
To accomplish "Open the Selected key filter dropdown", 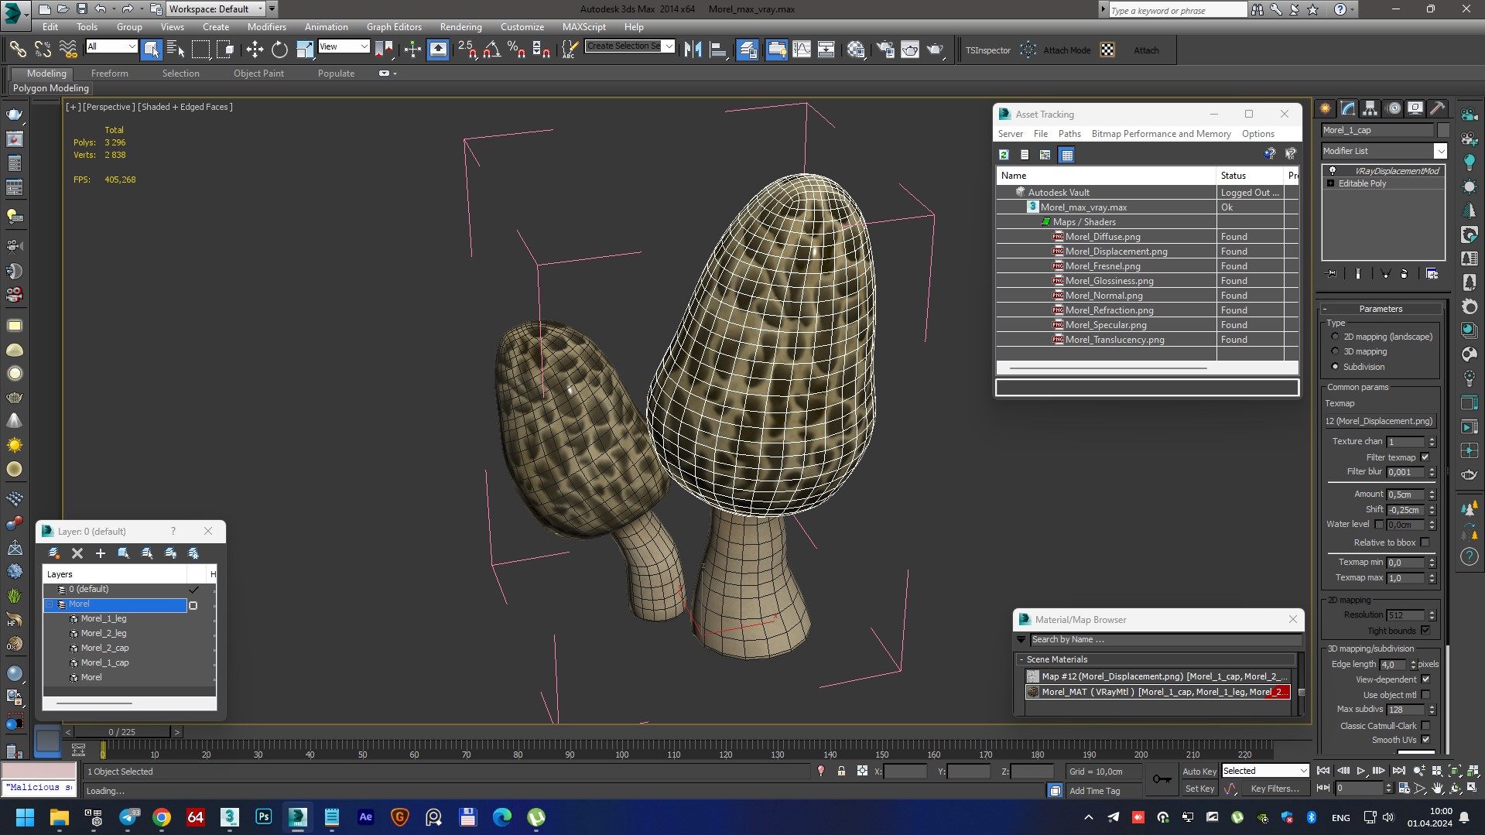I will (1303, 771).
